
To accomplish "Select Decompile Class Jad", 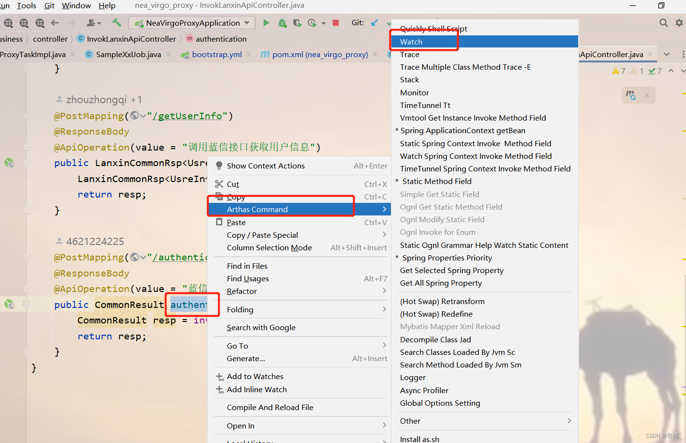I will (x=485, y=339).
